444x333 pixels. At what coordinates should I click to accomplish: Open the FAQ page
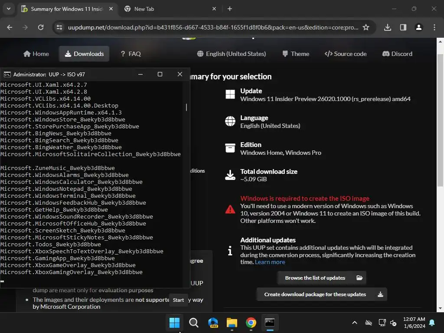(131, 54)
